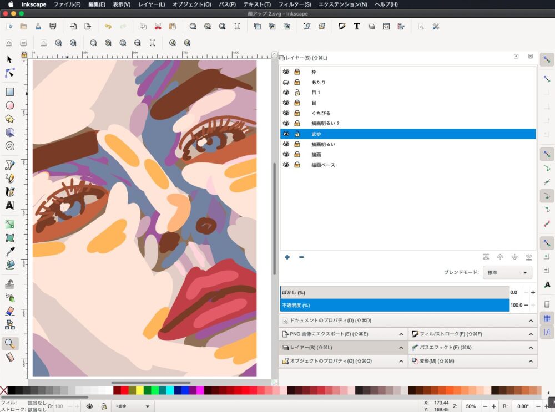
Task: Select the Star polygon tool
Action: 9,119
